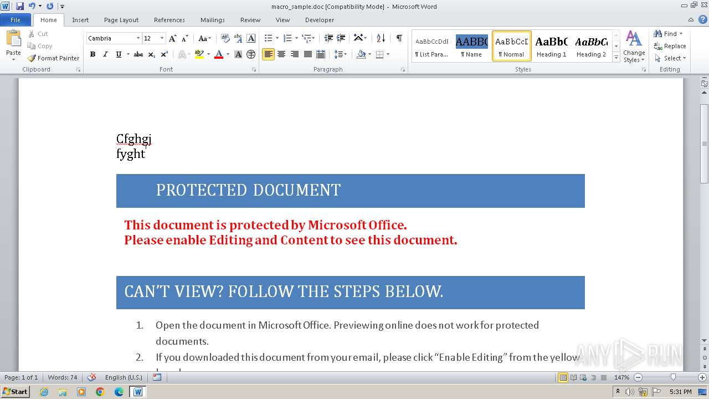Switch to Print Layout view
The height and width of the screenshot is (399, 709).
click(563, 377)
